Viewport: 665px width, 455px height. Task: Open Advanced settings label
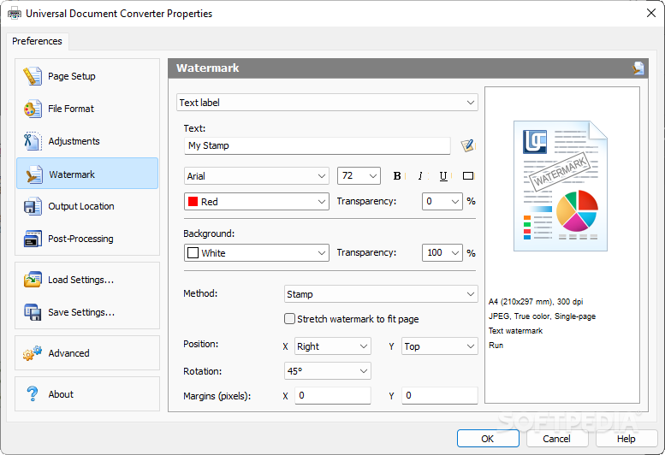pyautogui.click(x=68, y=353)
